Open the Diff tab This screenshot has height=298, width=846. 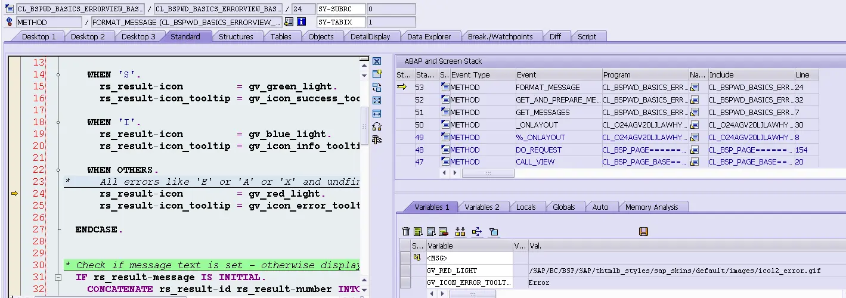click(x=555, y=36)
